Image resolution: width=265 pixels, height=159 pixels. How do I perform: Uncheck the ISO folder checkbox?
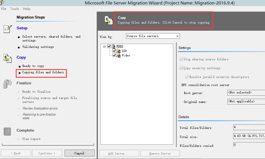114,51
